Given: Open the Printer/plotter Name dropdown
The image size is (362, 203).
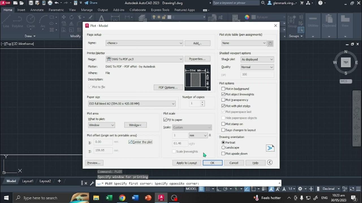Looking at the screenshot, I should tap(145, 59).
